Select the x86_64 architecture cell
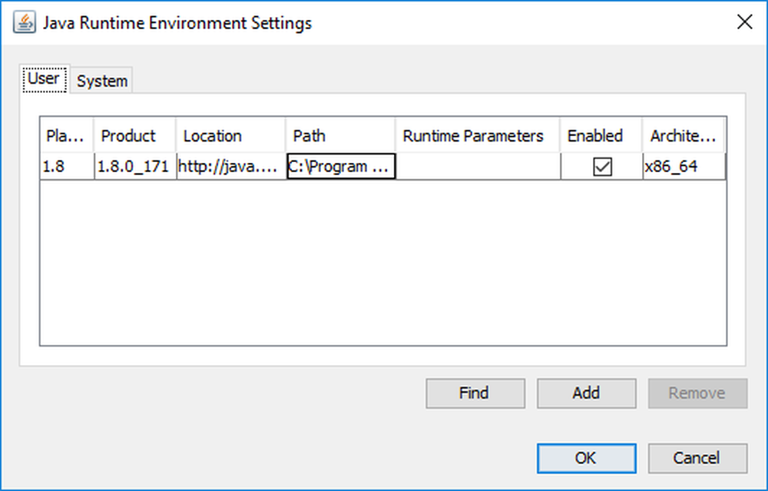Image resolution: width=768 pixels, height=491 pixels. [x=684, y=167]
